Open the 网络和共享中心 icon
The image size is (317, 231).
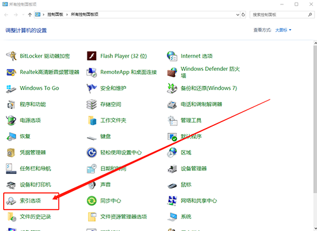click(x=172, y=201)
